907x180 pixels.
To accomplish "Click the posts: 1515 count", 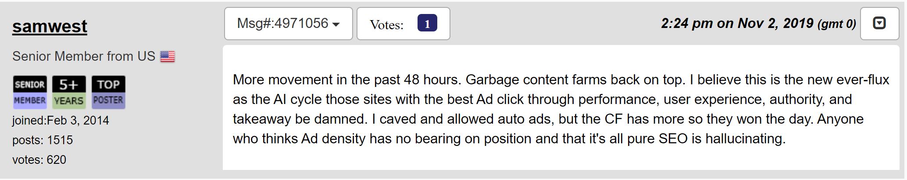I will pyautogui.click(x=43, y=140).
